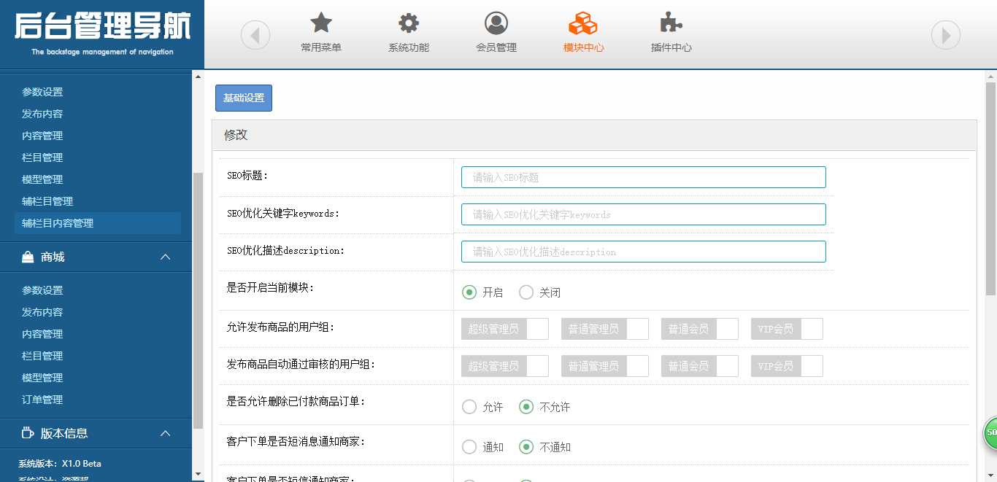
Task: Click the 版本信息 cup icon
Action: coord(28,433)
